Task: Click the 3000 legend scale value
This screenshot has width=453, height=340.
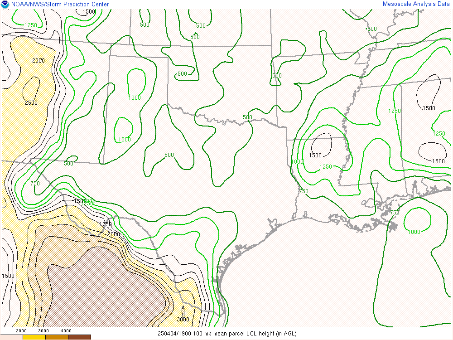Action: pos(43,331)
